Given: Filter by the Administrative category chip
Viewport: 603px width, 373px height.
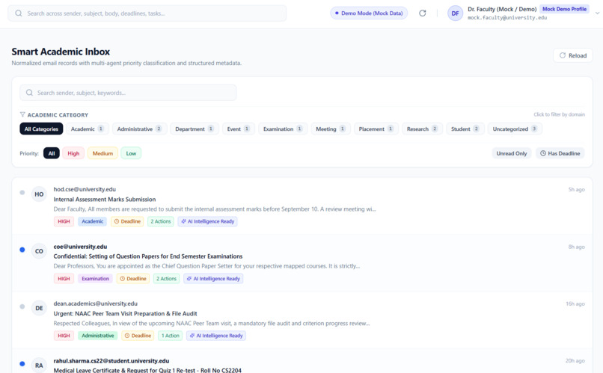Looking at the screenshot, I should coord(140,129).
